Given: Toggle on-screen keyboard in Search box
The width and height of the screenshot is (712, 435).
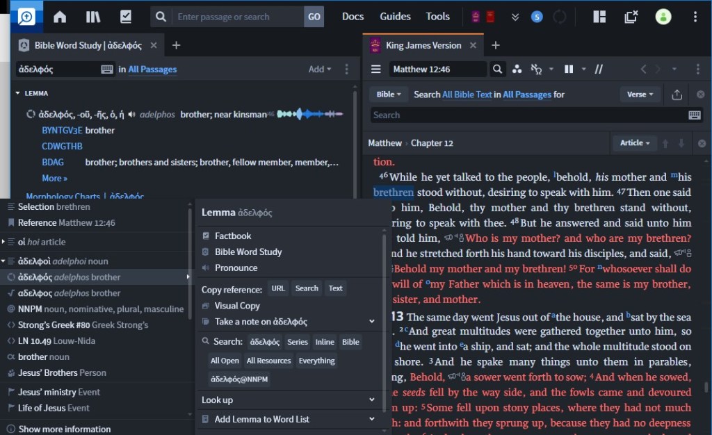Looking at the screenshot, I should click(x=694, y=115).
